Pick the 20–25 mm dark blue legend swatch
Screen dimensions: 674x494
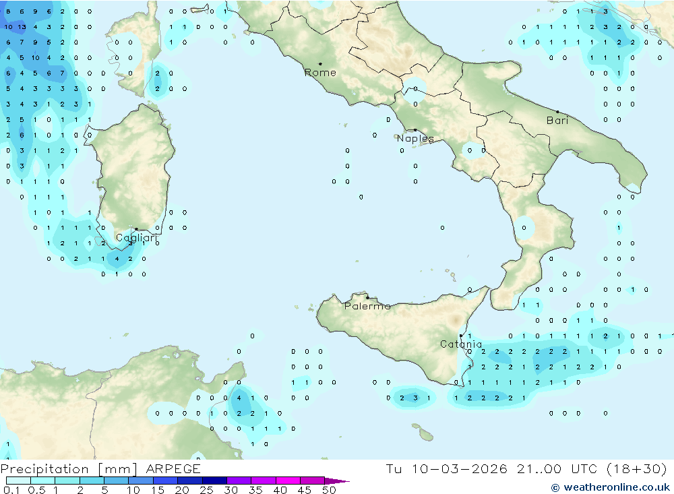pos(190,481)
